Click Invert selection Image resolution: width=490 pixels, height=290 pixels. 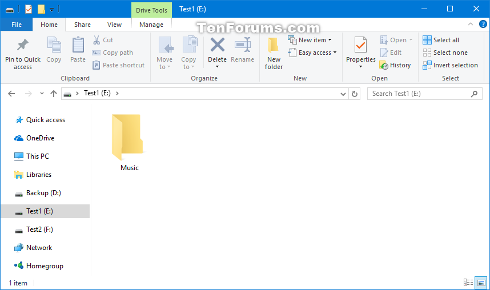pos(451,65)
